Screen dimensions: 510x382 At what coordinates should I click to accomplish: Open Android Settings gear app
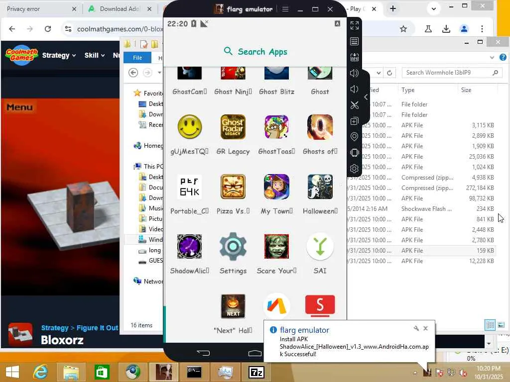click(x=233, y=247)
